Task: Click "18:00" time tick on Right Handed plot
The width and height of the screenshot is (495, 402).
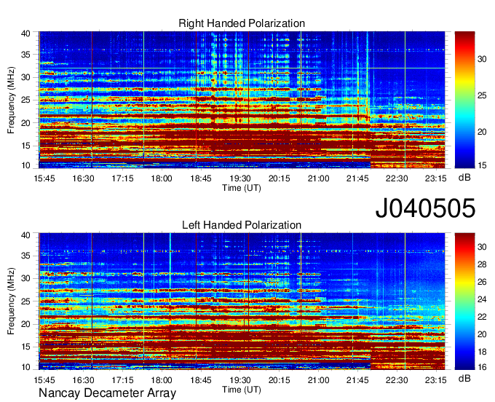Action: [x=162, y=178]
